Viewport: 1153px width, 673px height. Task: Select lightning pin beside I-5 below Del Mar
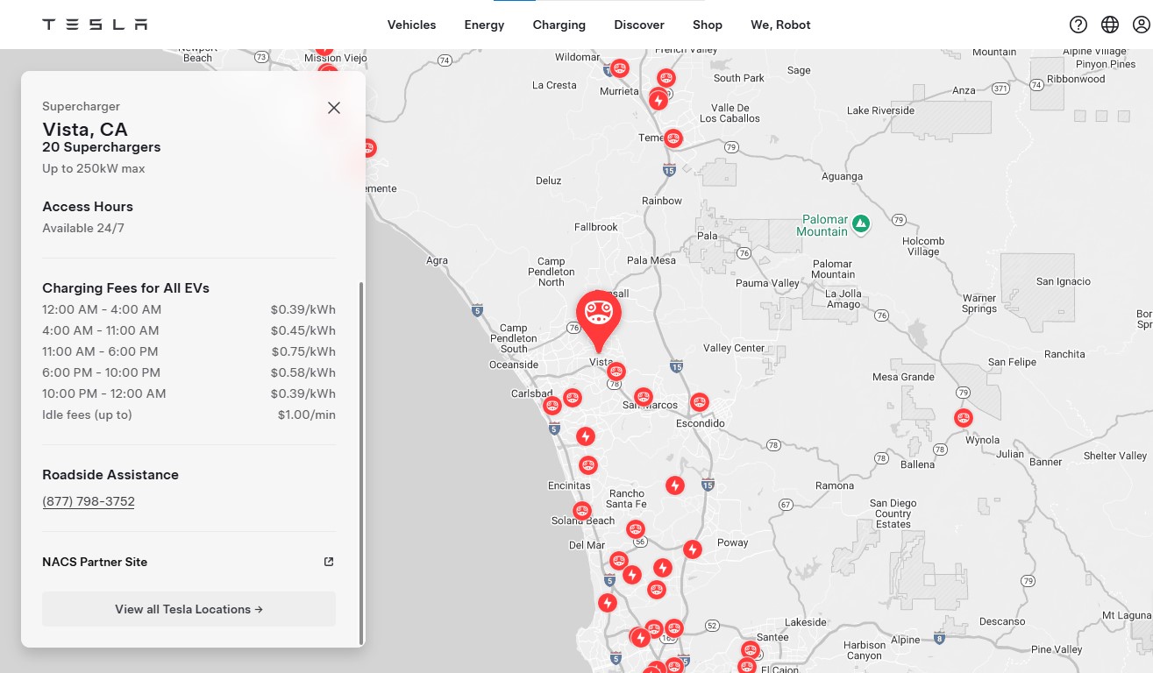tap(608, 603)
